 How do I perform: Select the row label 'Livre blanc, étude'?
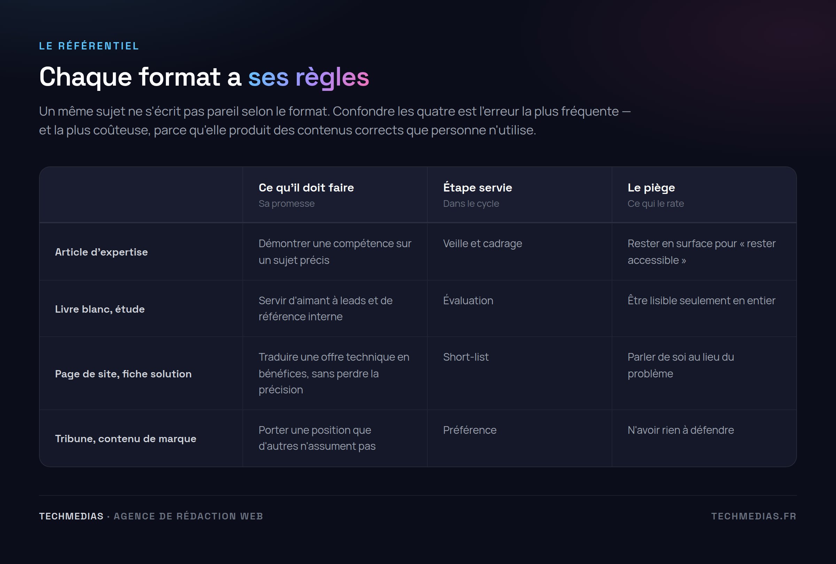pos(100,309)
